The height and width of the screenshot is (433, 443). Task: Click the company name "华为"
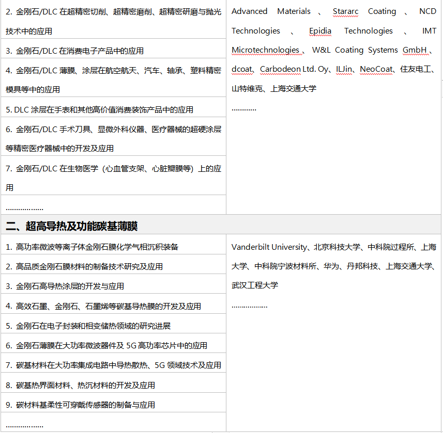[331, 266]
